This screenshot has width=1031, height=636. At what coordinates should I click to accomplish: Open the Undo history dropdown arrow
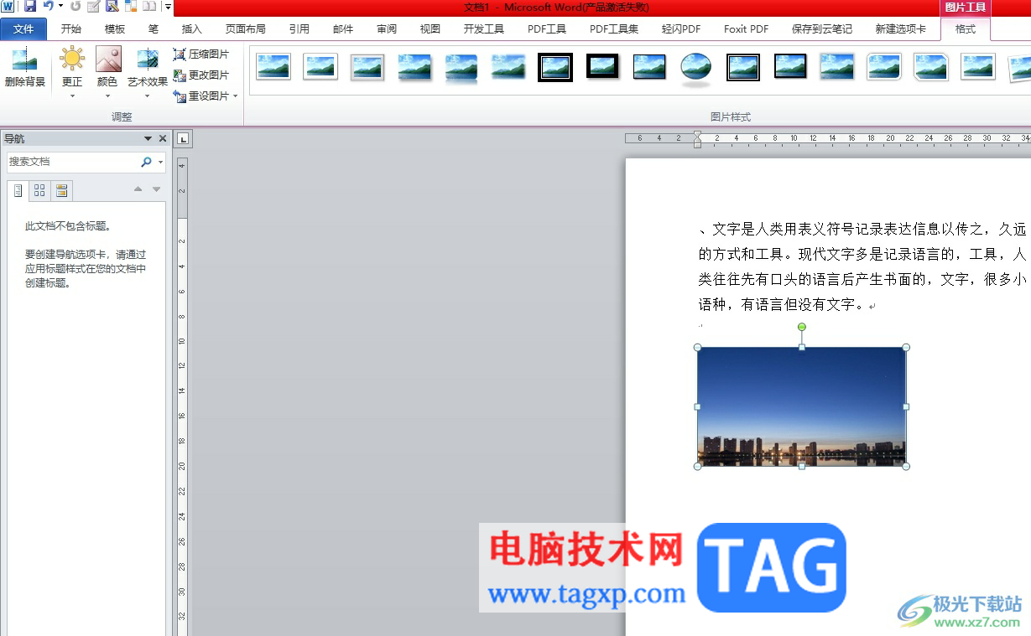(60, 7)
